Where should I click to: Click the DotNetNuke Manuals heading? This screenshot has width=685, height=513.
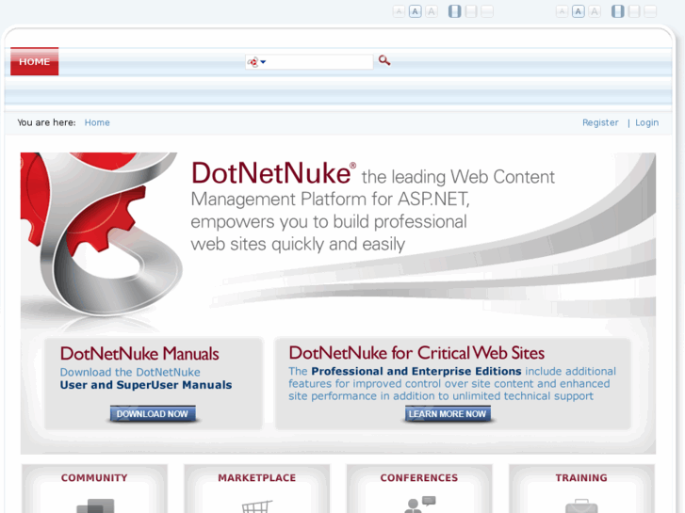point(139,354)
